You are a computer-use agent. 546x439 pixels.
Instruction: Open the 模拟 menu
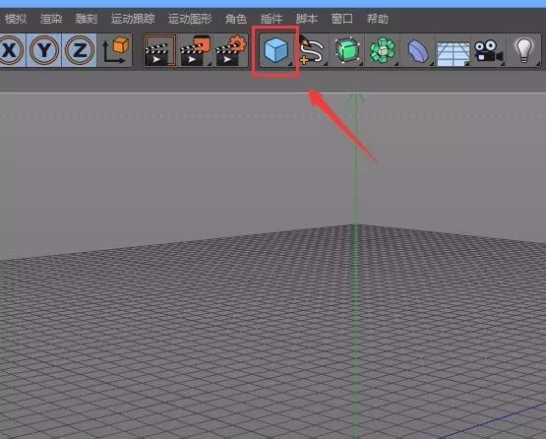click(16, 19)
